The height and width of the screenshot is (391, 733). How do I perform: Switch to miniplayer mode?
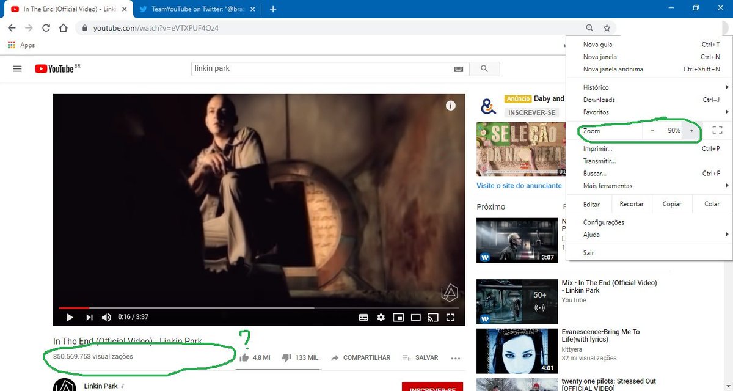point(398,317)
